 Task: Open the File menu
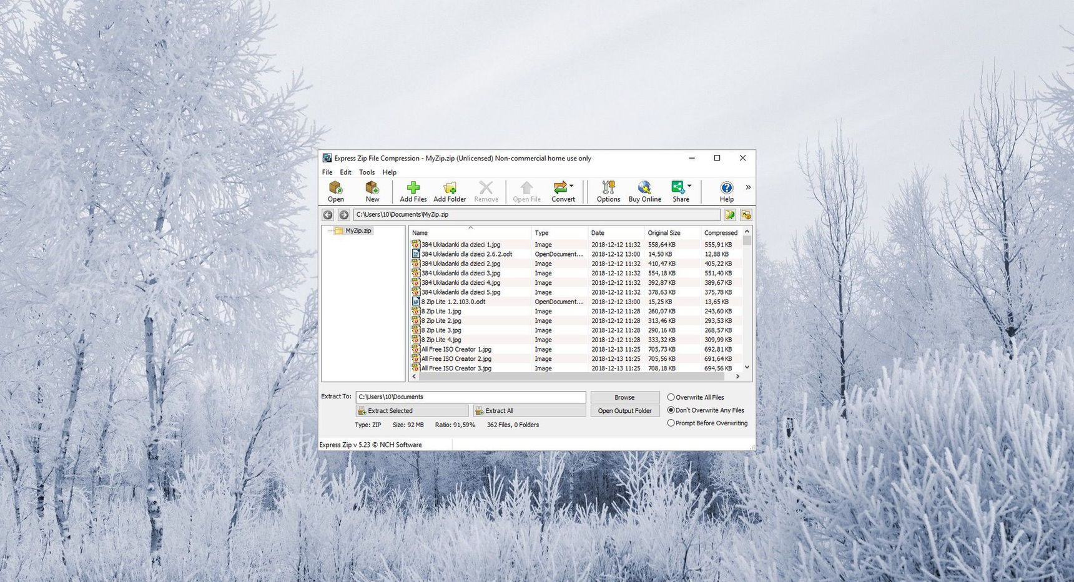(327, 172)
